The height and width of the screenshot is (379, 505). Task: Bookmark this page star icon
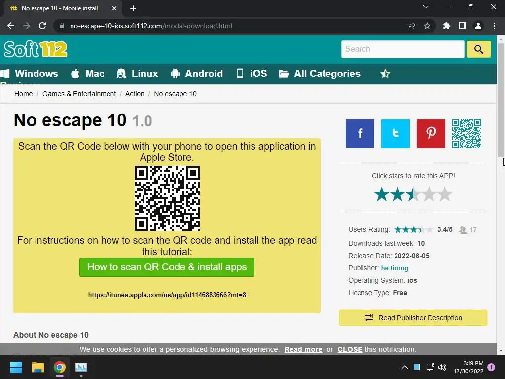click(x=427, y=26)
